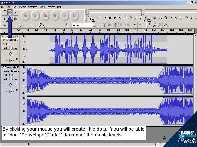Image resolution: width=197 pixels, height=147 pixels.
Task: Click the Undo arrow icon
Action: click(135, 25)
